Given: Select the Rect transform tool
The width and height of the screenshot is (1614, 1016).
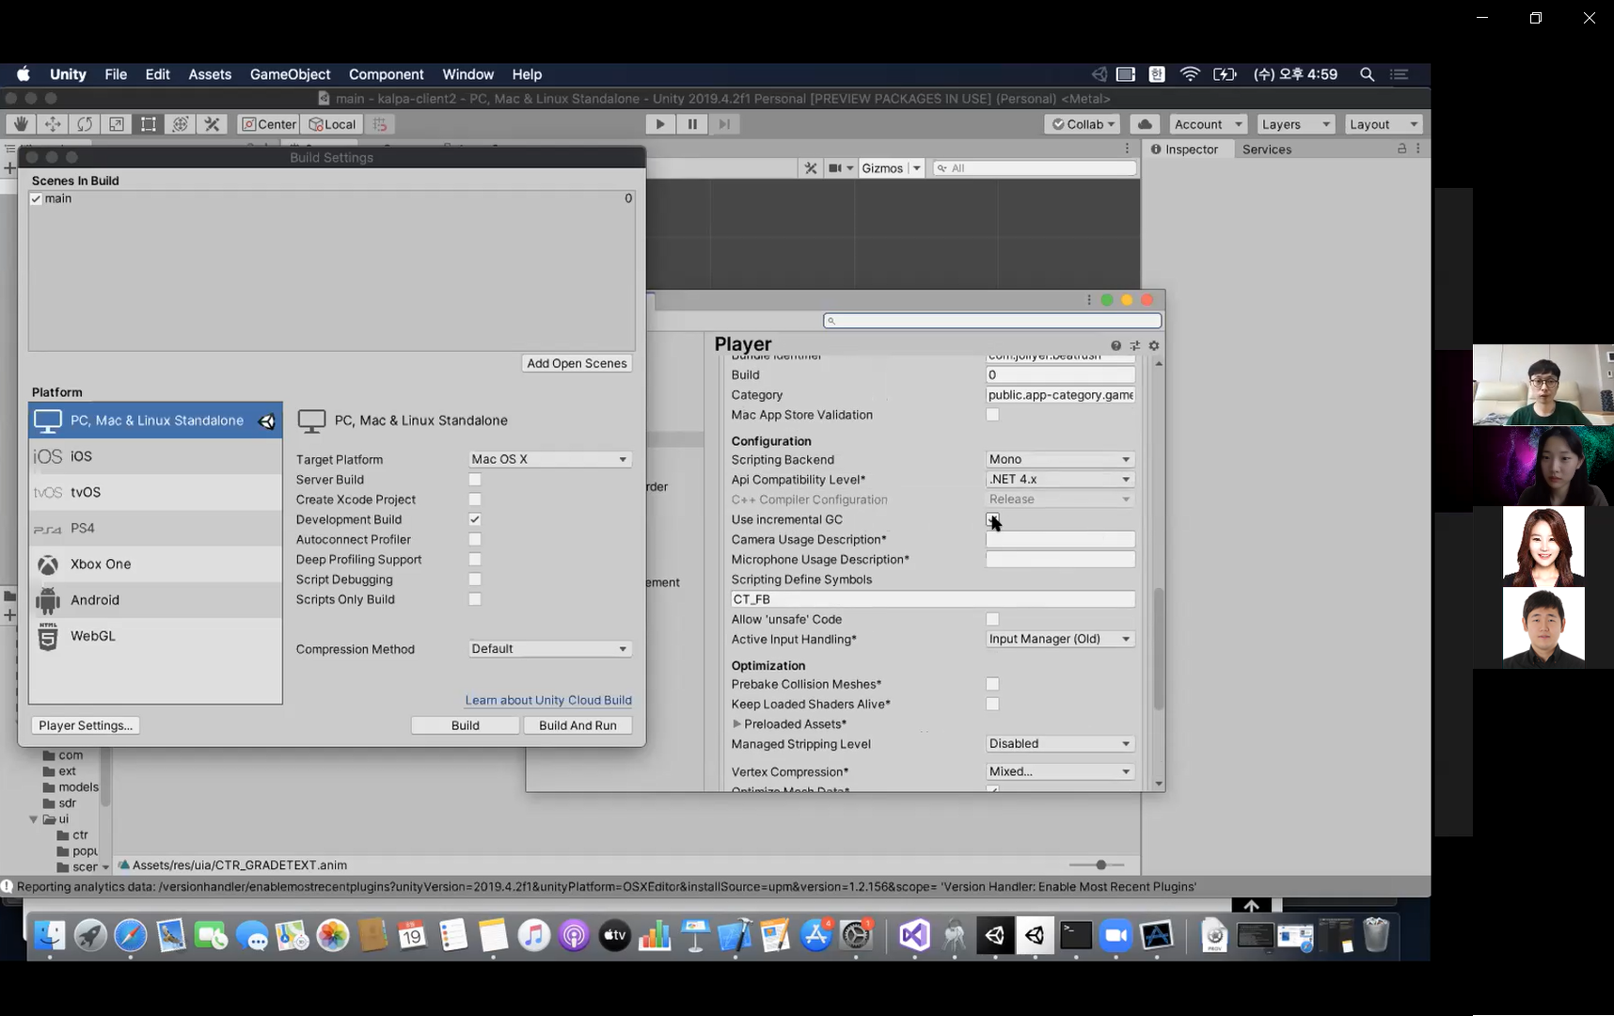Looking at the screenshot, I should (x=149, y=124).
